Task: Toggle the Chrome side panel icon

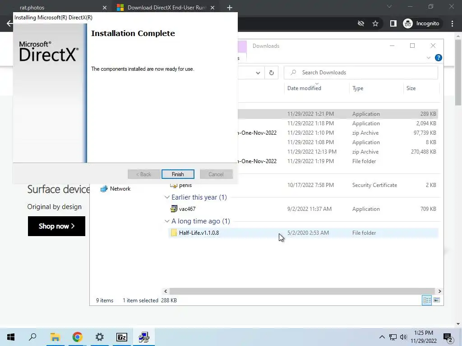Action: tap(393, 23)
